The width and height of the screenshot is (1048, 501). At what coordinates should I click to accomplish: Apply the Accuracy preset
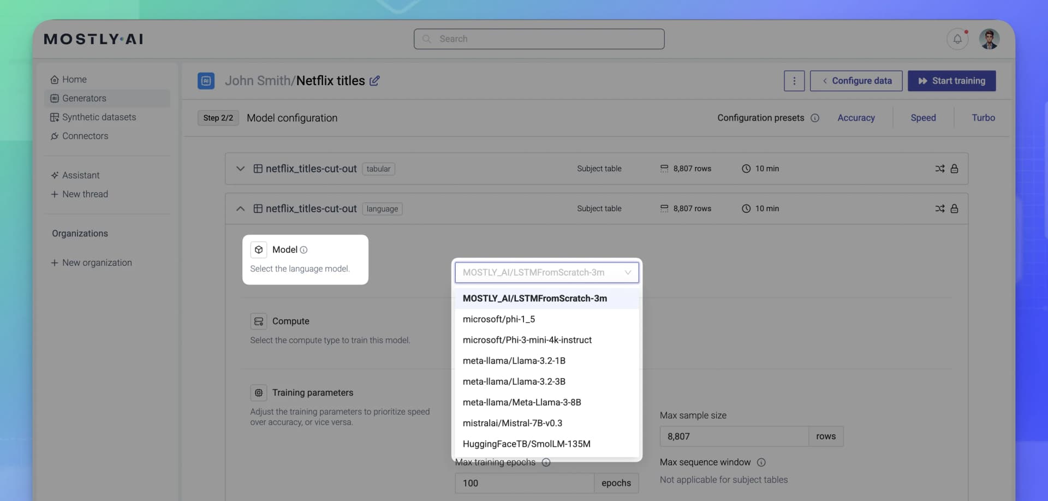tap(856, 118)
